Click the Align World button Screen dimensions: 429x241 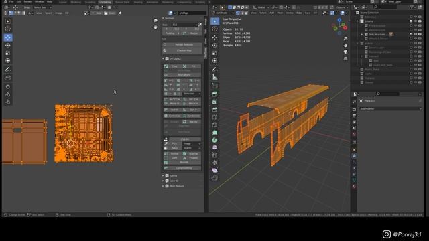pos(182,75)
